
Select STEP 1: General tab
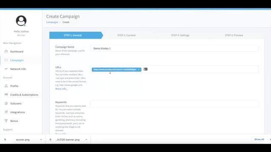tap(76, 35)
